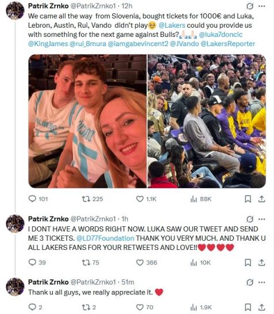Click Grok icon on first tweet
The height and width of the screenshot is (314, 274).
pos(250,6)
